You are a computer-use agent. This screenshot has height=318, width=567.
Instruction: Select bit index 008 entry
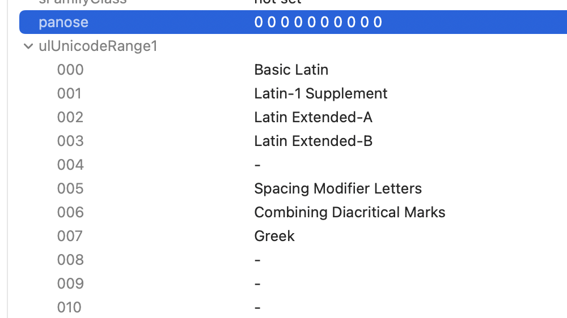pyautogui.click(x=70, y=260)
